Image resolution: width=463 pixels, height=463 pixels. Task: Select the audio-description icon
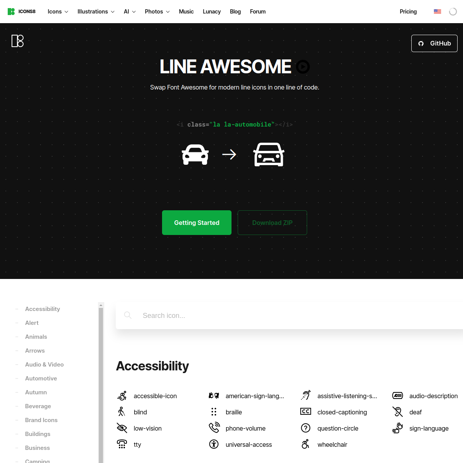[397, 395]
